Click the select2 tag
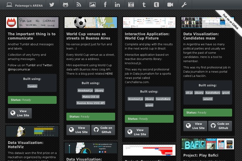Image resolution: width=242 pixels, height=161 pixels. (x=208, y=99)
